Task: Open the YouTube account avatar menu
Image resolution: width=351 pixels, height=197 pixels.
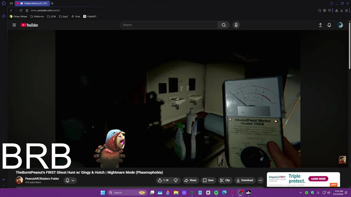Action: coord(340,25)
